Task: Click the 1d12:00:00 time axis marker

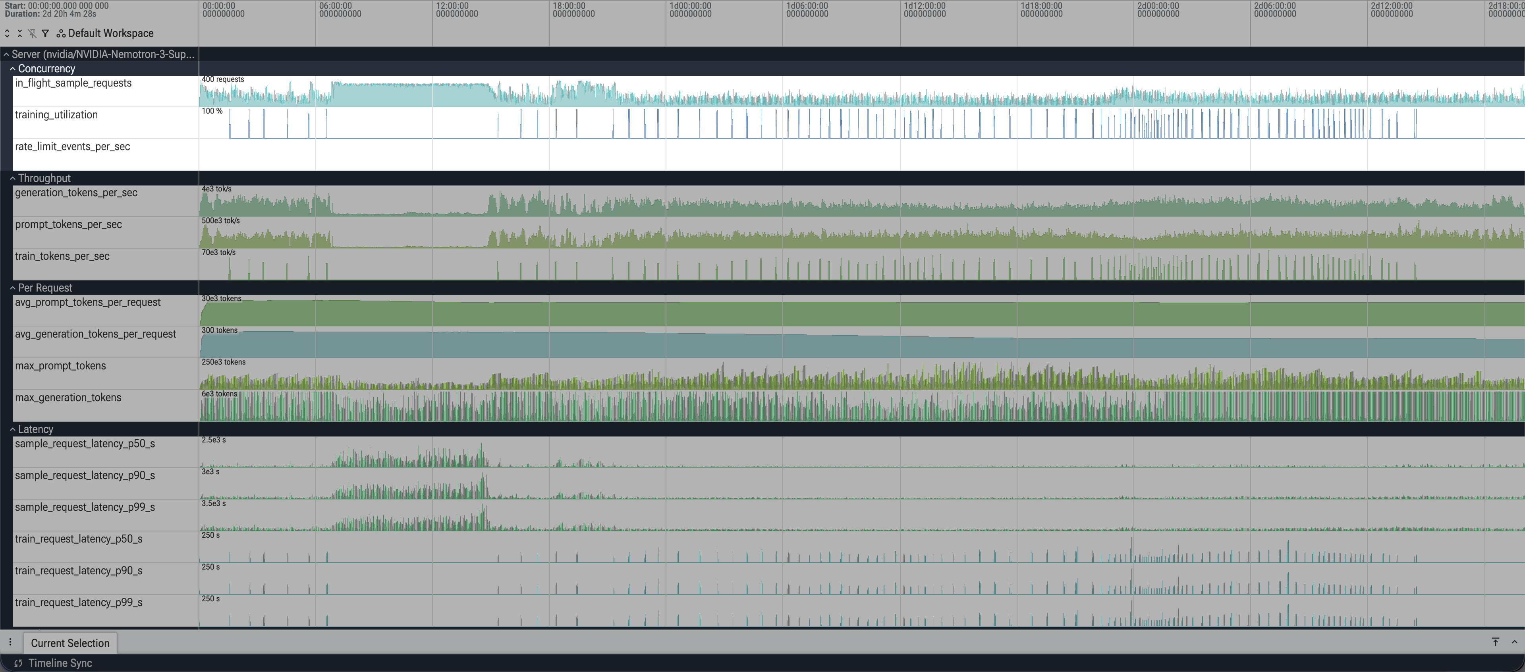Action: point(925,10)
